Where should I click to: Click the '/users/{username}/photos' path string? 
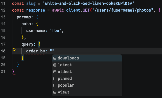123,10
